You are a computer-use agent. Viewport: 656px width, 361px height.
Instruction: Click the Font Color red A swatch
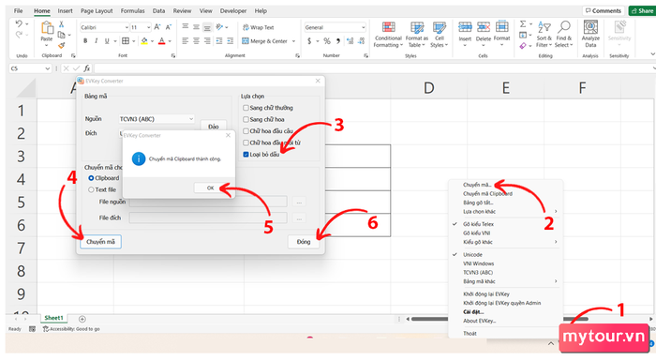162,41
